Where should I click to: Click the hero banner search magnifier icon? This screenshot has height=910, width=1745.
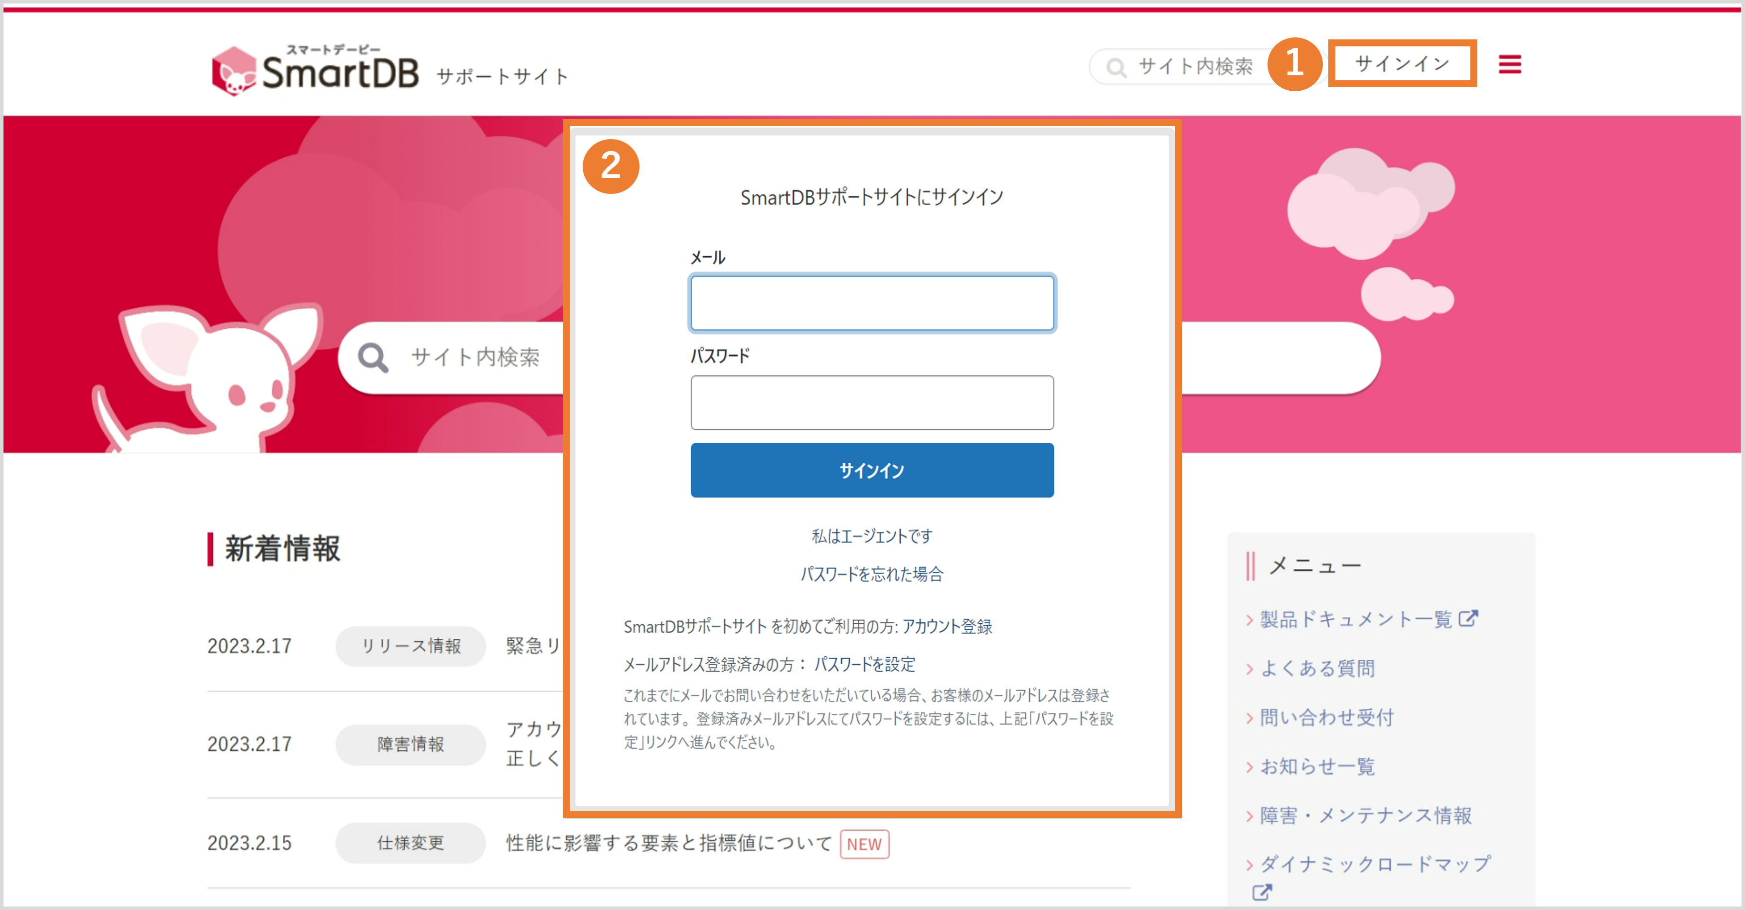point(373,357)
